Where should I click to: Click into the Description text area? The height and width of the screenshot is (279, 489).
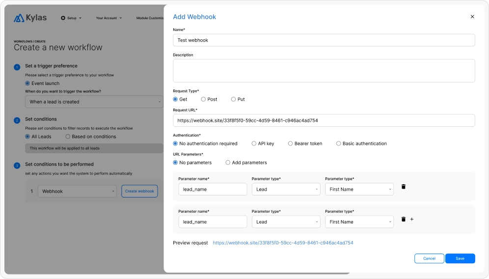324,71
